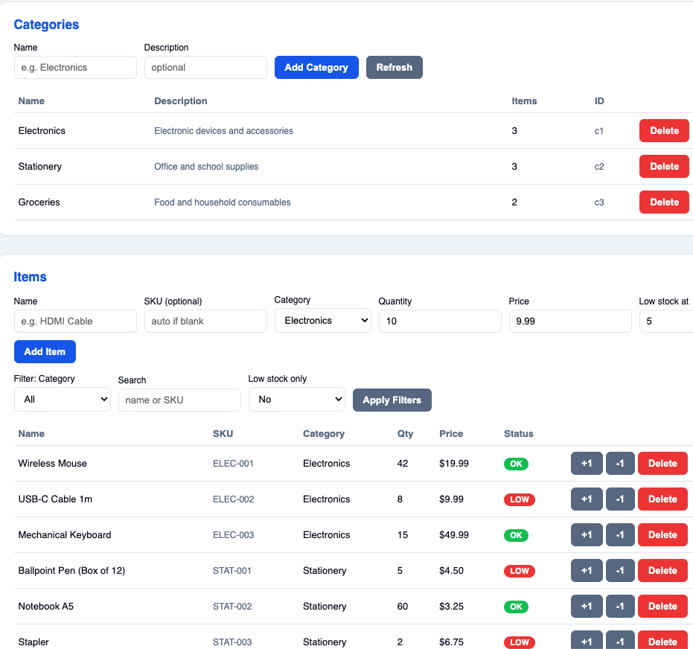
Task: Decrease USB-C Cable 1m quantity by one
Action: point(621,499)
